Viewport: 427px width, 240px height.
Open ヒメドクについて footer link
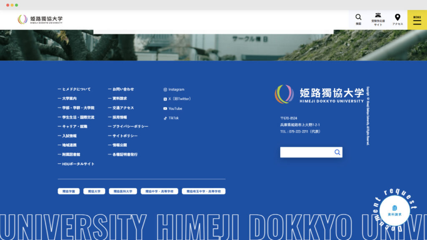[74, 89]
